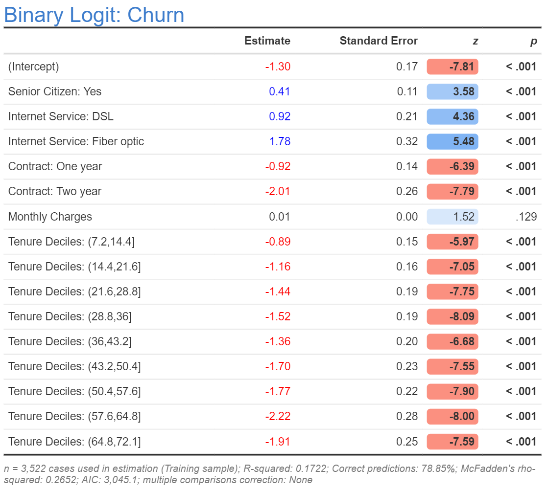Click the blue 5.48 z-value cell
This screenshot has height=492, width=548.
click(x=453, y=141)
